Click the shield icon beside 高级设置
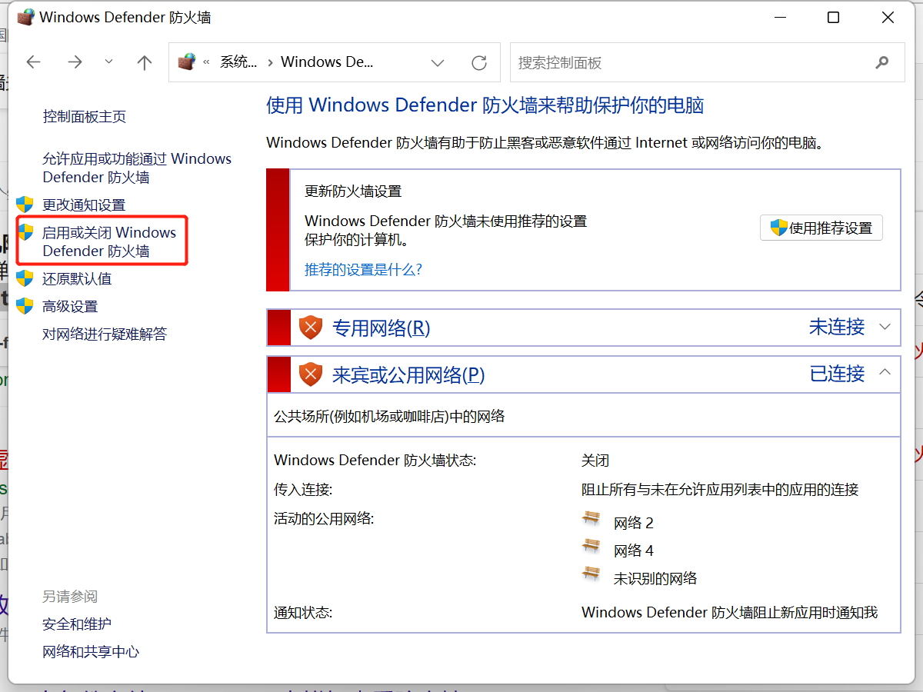Screen dimensions: 923x692 click(25, 306)
